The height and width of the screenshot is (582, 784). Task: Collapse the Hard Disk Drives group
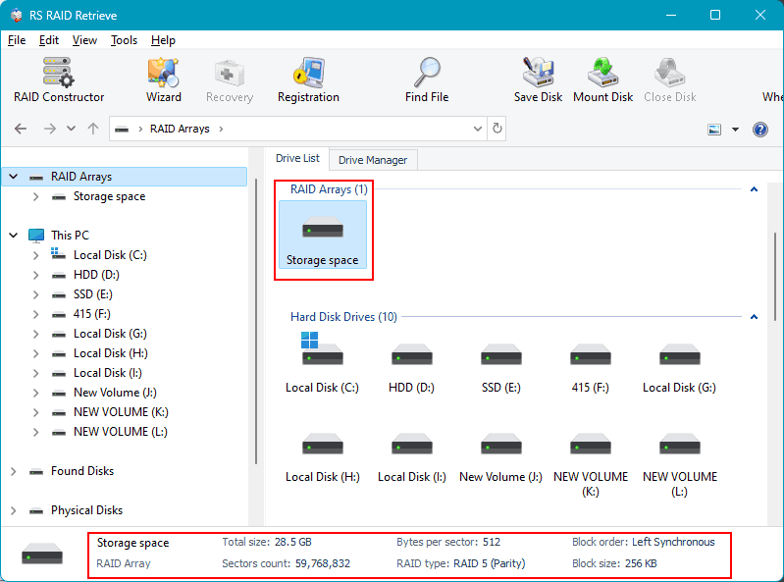pos(754,317)
